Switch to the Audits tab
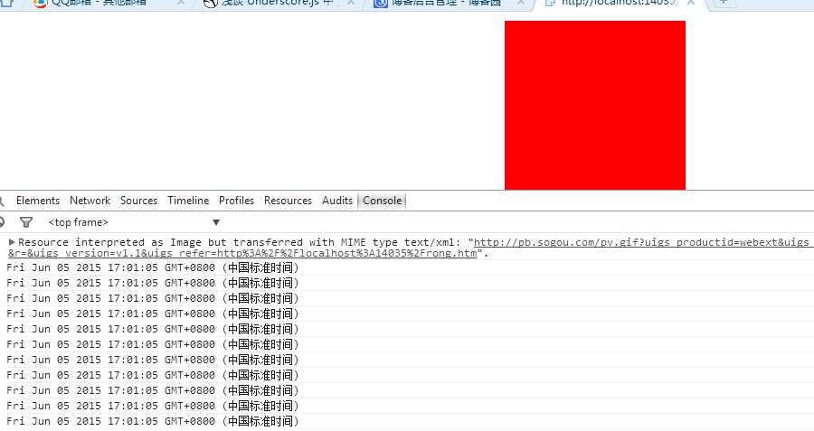The height and width of the screenshot is (431, 814). point(337,201)
